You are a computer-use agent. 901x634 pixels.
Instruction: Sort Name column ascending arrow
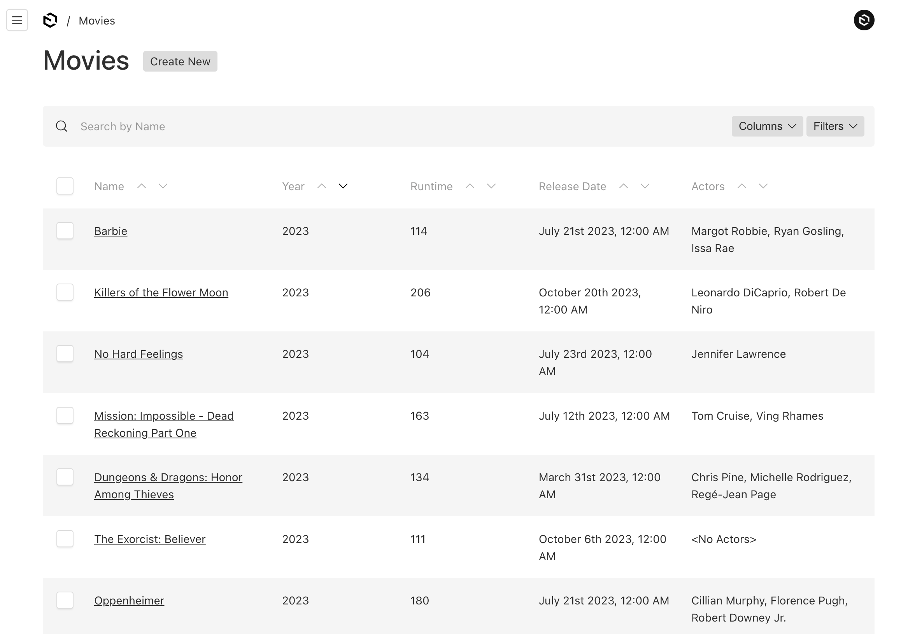(x=142, y=186)
